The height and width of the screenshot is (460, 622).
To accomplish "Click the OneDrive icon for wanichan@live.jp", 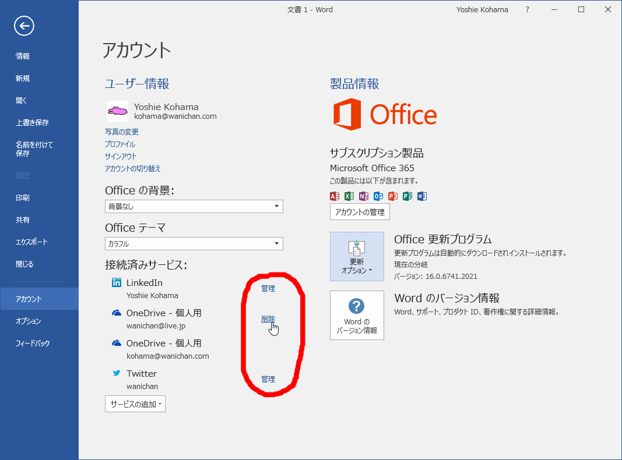I will pos(116,313).
